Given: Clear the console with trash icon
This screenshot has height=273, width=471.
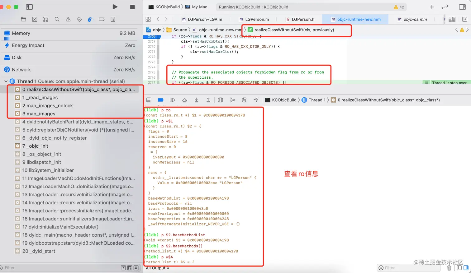Looking at the screenshot, I should [x=449, y=268].
